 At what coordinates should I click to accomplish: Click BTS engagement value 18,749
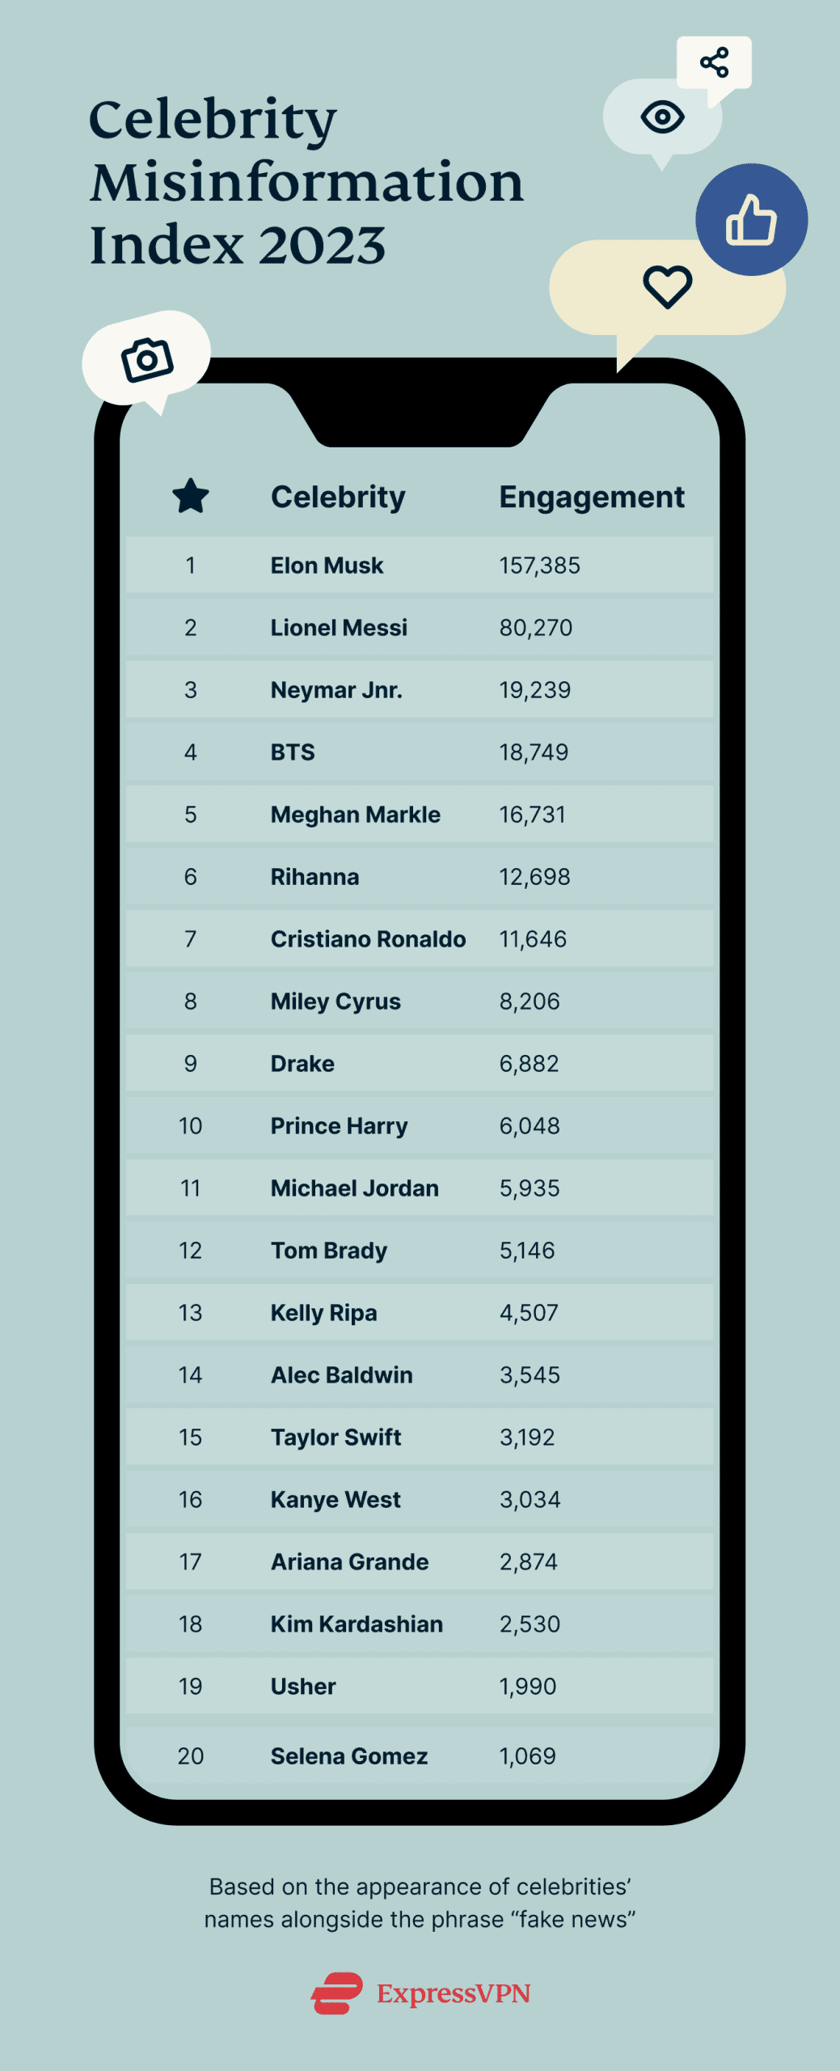tap(534, 752)
